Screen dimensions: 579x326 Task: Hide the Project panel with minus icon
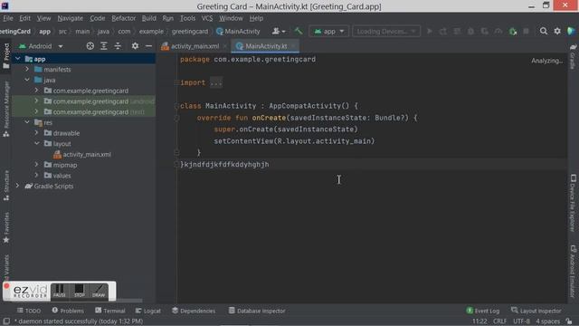pyautogui.click(x=148, y=46)
